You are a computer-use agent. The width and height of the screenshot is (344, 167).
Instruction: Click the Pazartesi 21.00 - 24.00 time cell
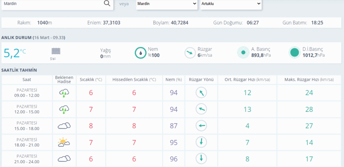[x=27, y=159]
